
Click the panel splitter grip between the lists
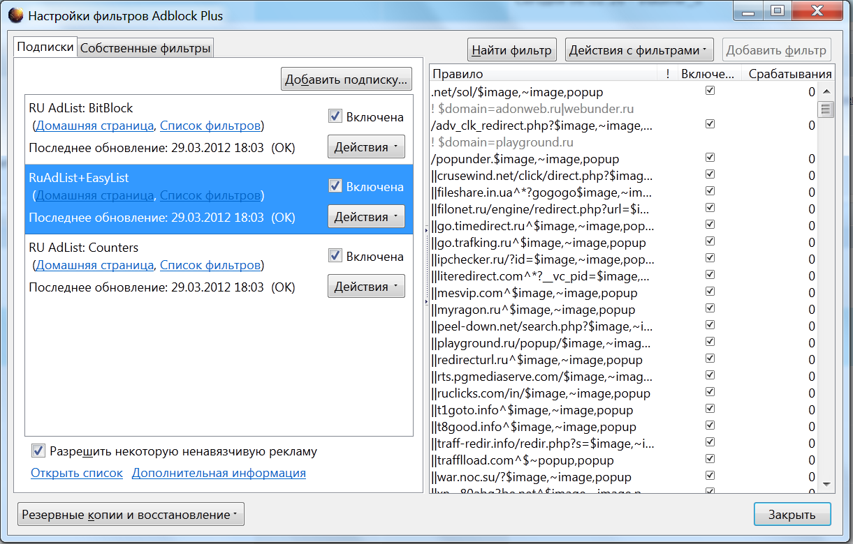coord(426,264)
